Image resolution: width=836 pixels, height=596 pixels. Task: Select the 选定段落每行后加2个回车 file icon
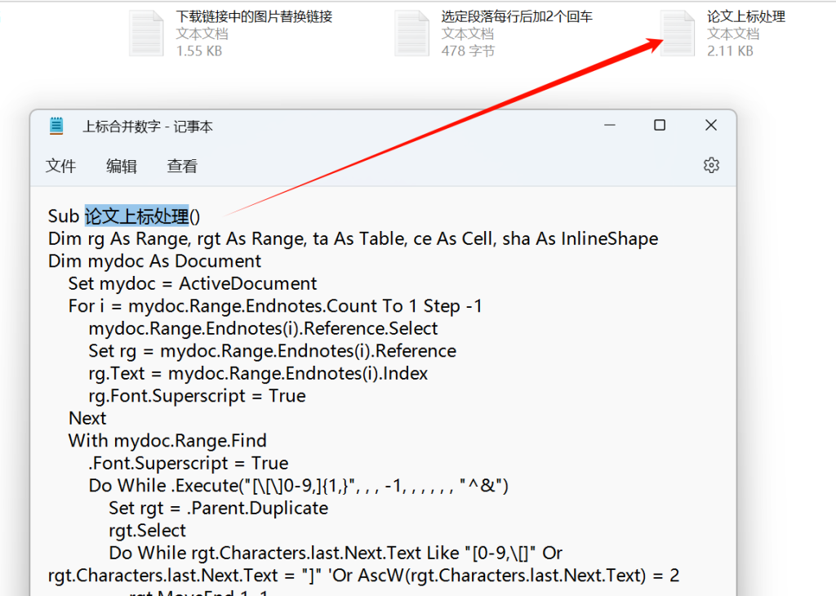pyautogui.click(x=411, y=33)
